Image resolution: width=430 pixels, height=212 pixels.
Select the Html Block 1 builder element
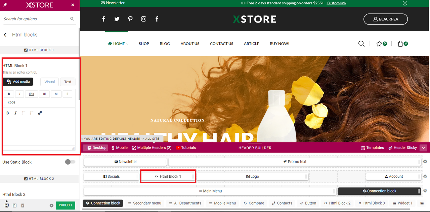pos(168,176)
